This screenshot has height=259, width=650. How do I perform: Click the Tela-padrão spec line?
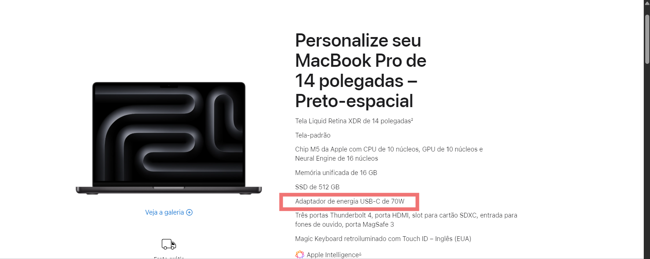[313, 135]
